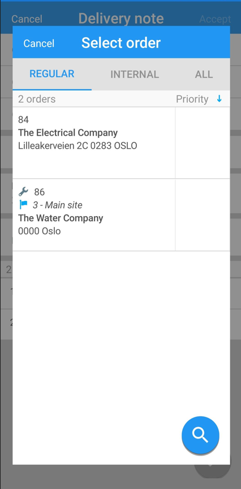
Task: Tap Accept in the Delivery note header
Action: tap(215, 19)
